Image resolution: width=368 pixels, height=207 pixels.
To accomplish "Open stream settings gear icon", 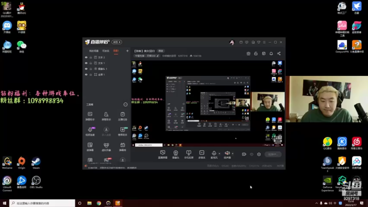I will coord(259,154).
